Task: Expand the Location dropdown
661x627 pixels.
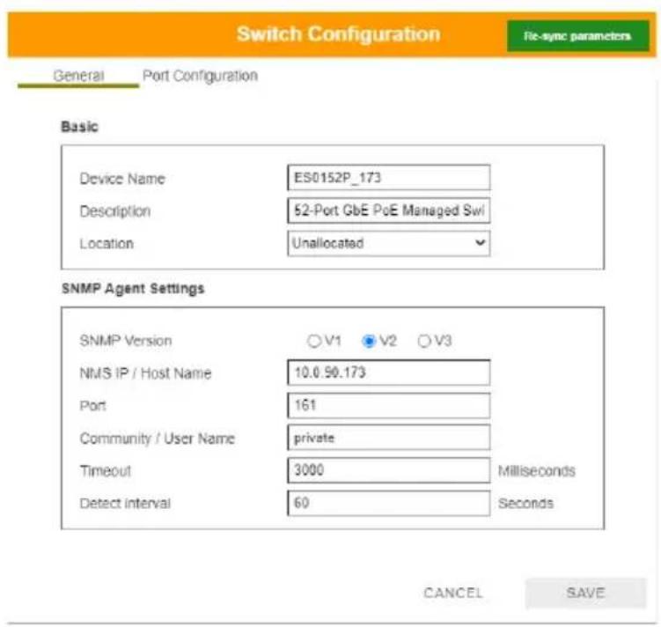Action: (389, 243)
